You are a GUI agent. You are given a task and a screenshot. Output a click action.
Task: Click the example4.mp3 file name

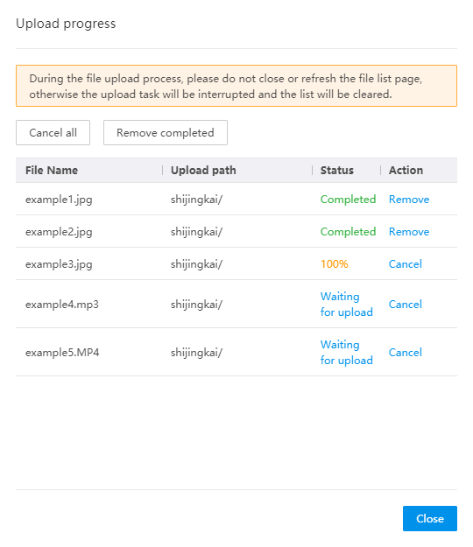point(62,305)
